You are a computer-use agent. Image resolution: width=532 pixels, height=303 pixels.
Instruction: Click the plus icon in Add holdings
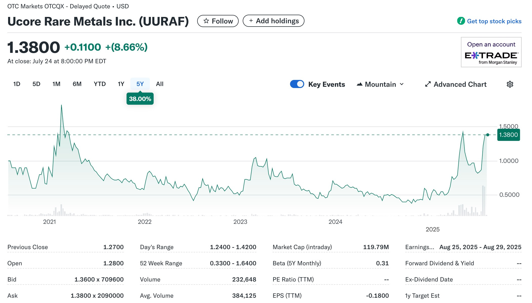coord(251,21)
